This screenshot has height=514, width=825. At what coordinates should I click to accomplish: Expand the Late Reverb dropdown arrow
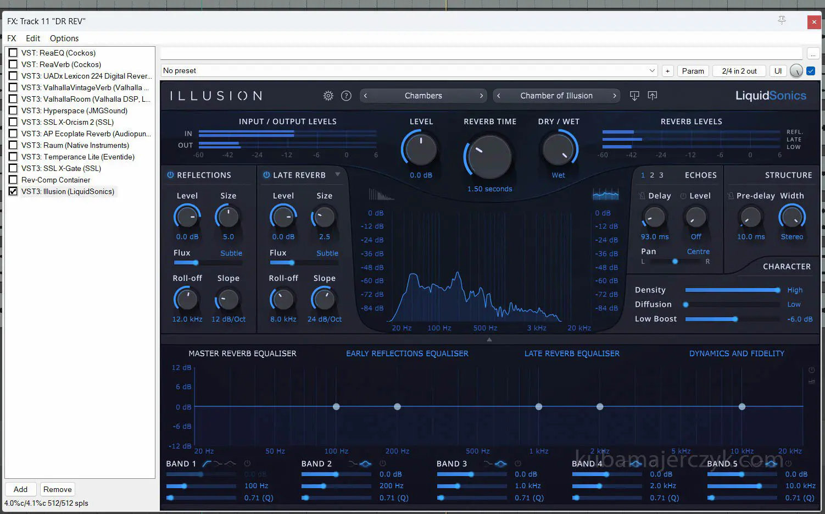click(x=338, y=174)
